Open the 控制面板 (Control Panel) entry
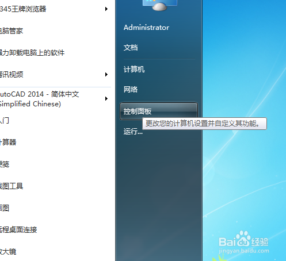This screenshot has height=261, width=286. pos(158,111)
